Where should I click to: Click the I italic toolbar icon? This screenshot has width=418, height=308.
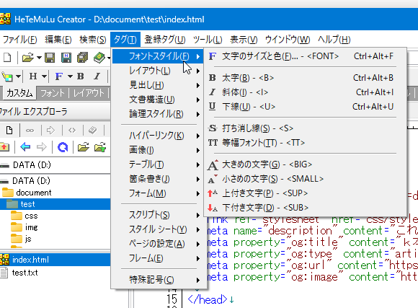click(x=97, y=76)
